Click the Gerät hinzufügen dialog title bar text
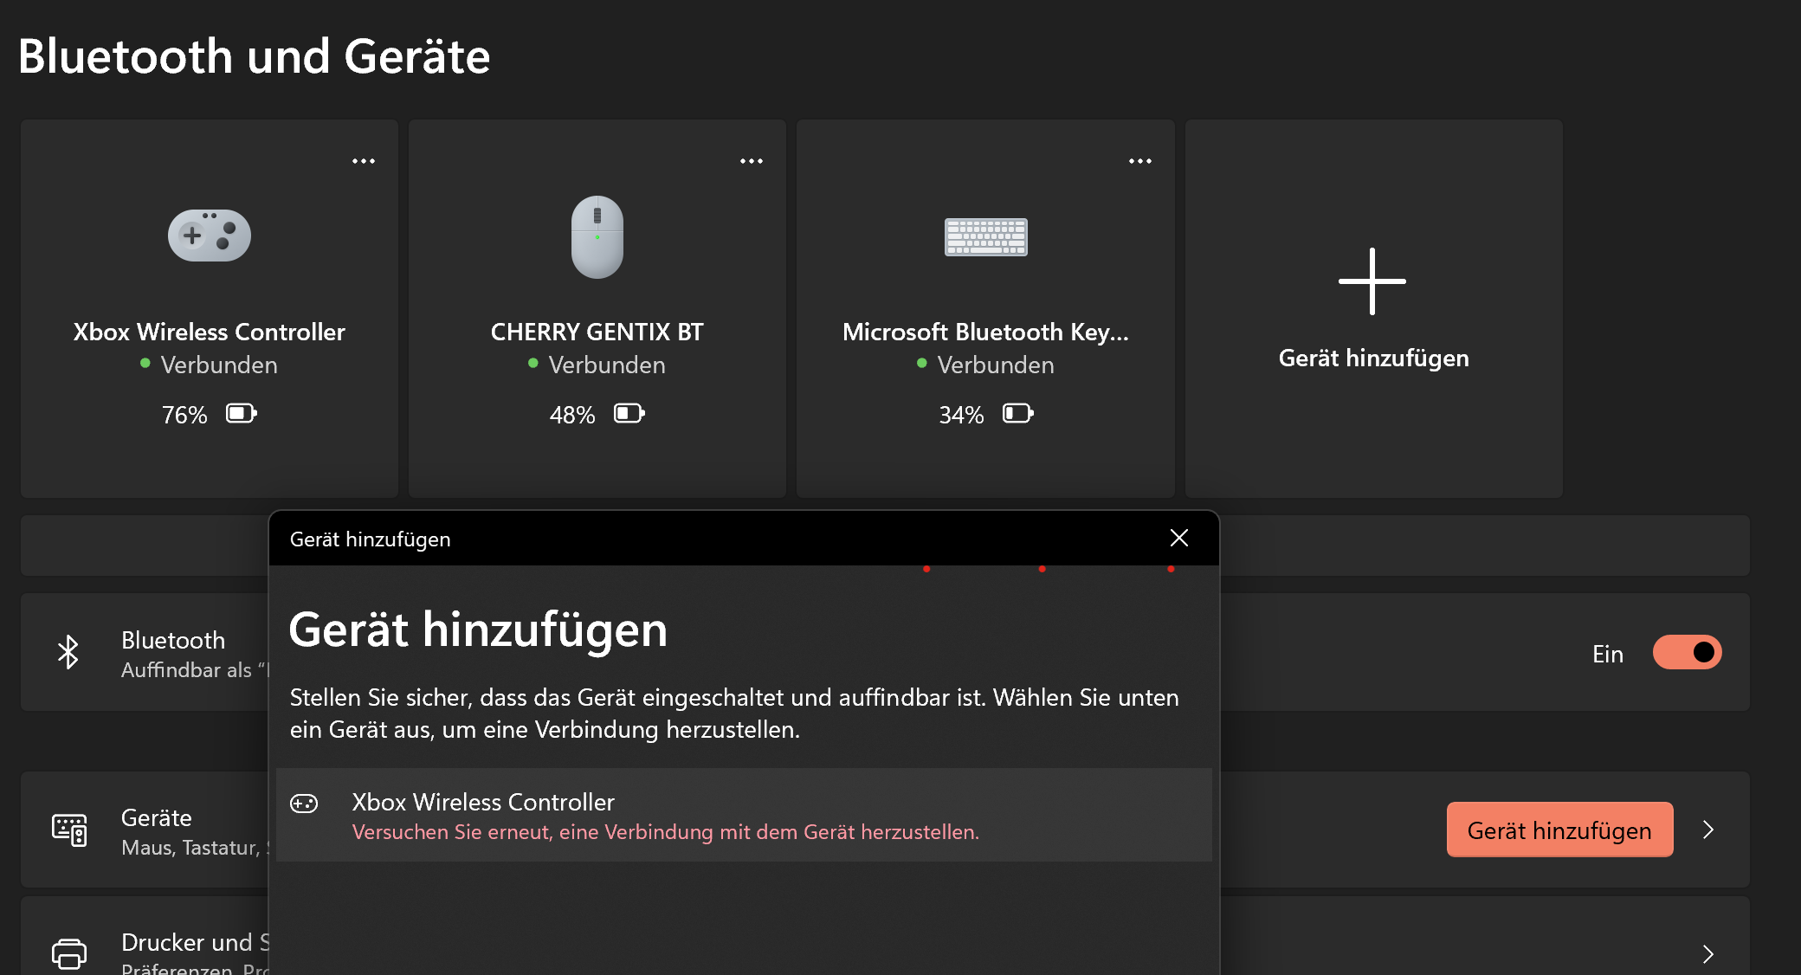 tap(370, 539)
